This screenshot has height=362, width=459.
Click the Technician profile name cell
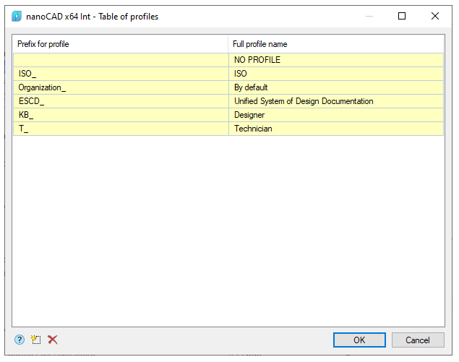(x=335, y=129)
